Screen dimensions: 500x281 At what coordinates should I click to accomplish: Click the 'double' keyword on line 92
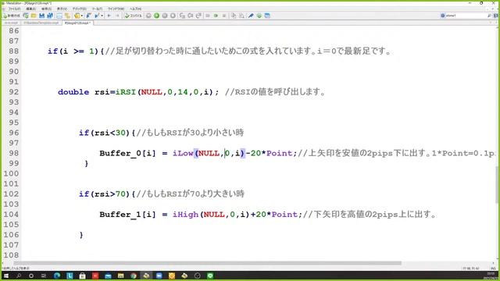coord(73,92)
